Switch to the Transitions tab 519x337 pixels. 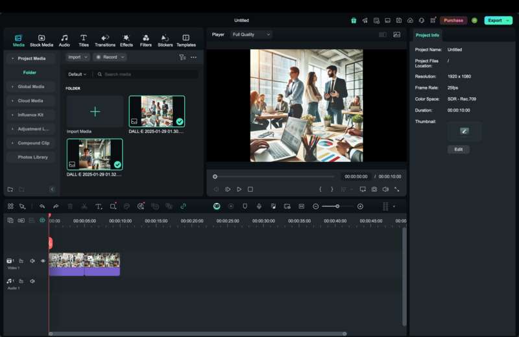pos(104,40)
